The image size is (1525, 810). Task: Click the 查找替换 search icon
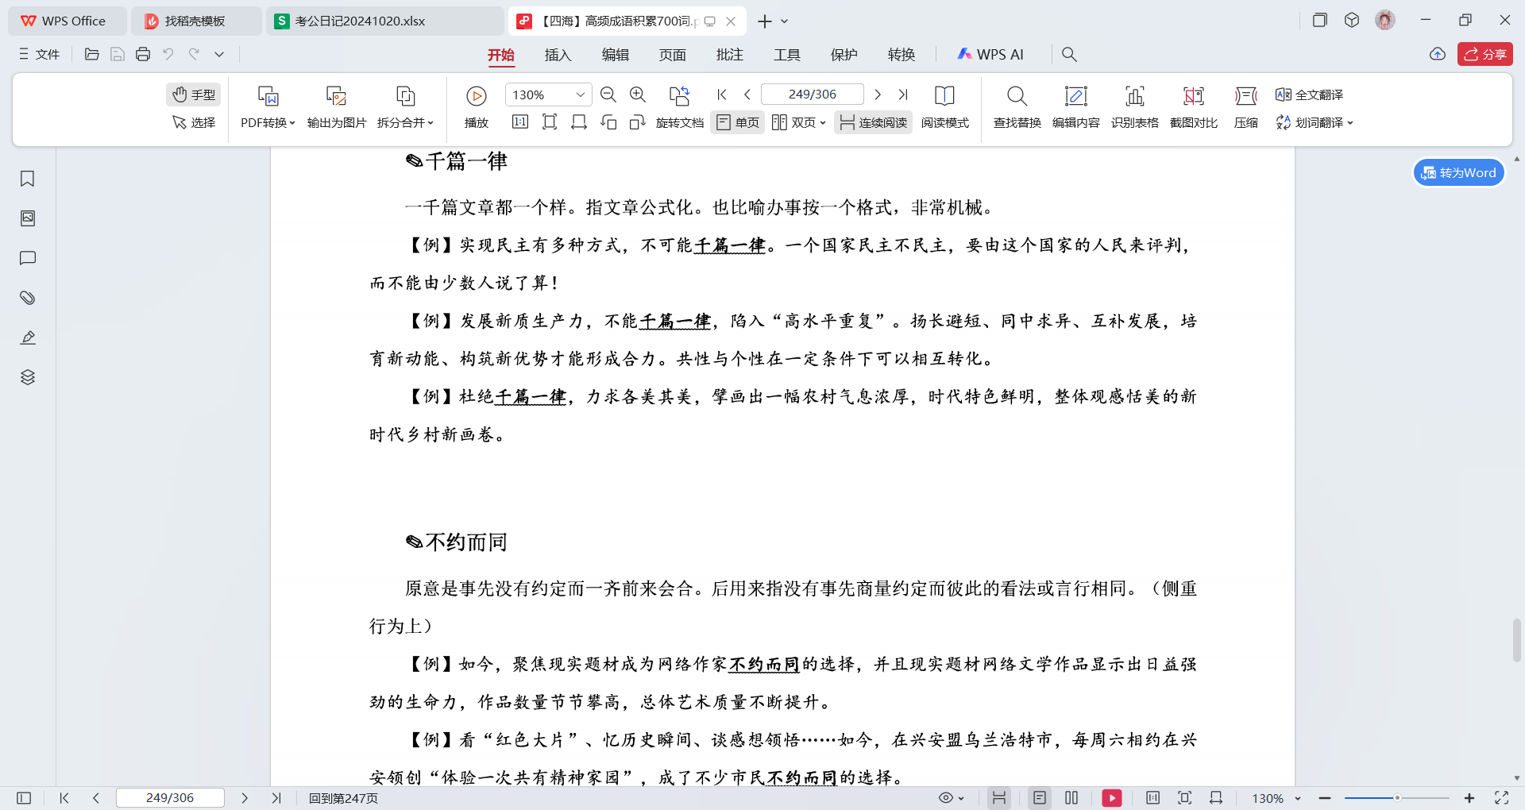[x=1017, y=96]
